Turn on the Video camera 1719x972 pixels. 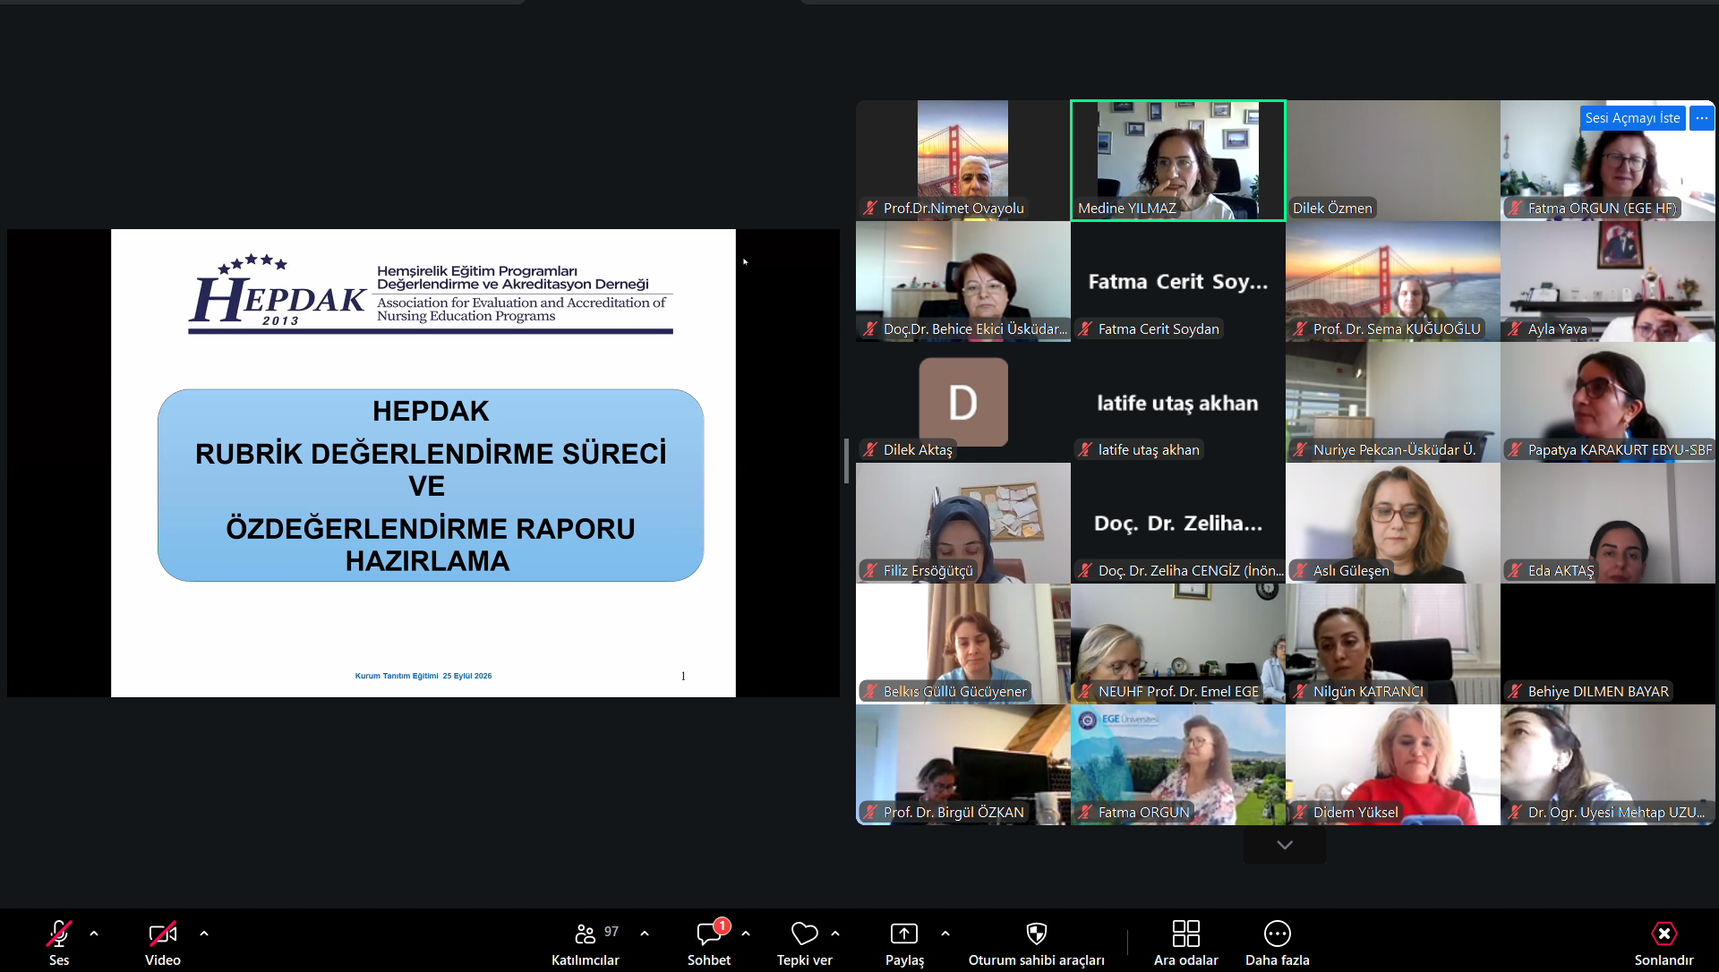click(x=163, y=942)
